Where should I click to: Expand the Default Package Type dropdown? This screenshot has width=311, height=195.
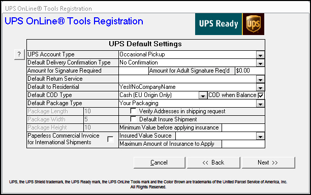coord(260,104)
